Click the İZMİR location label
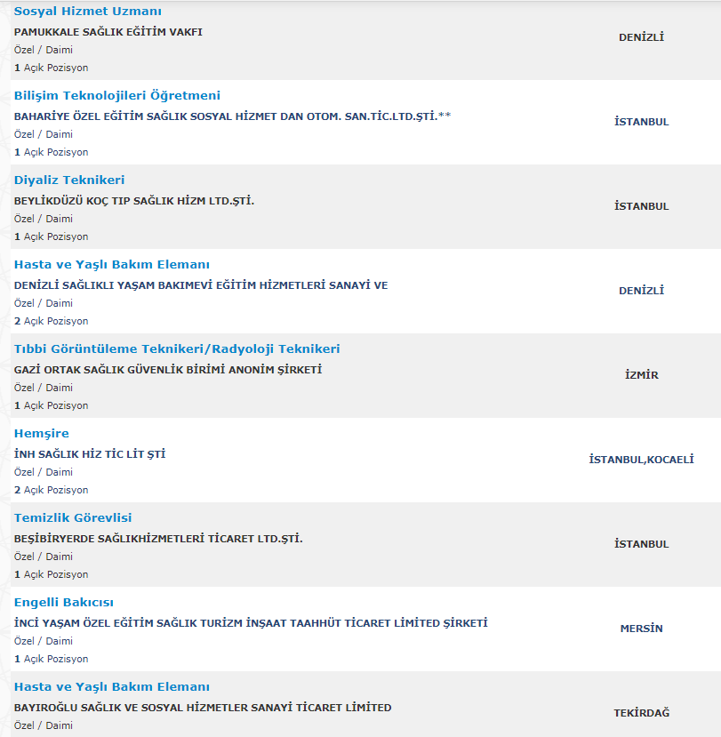 pyautogui.click(x=641, y=375)
